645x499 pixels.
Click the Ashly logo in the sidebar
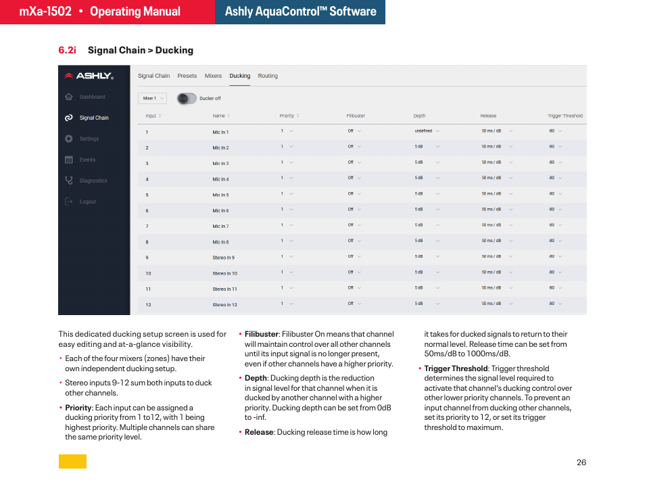click(x=89, y=76)
